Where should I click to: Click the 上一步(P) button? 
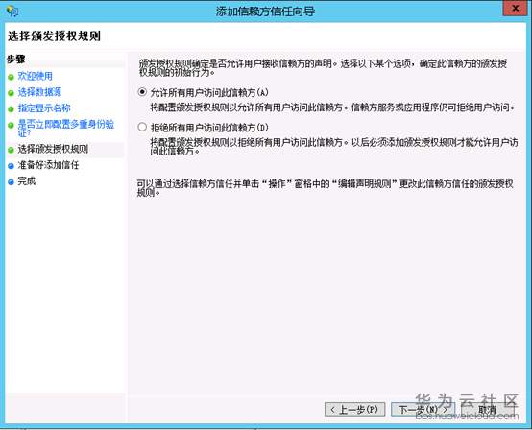[354, 409]
